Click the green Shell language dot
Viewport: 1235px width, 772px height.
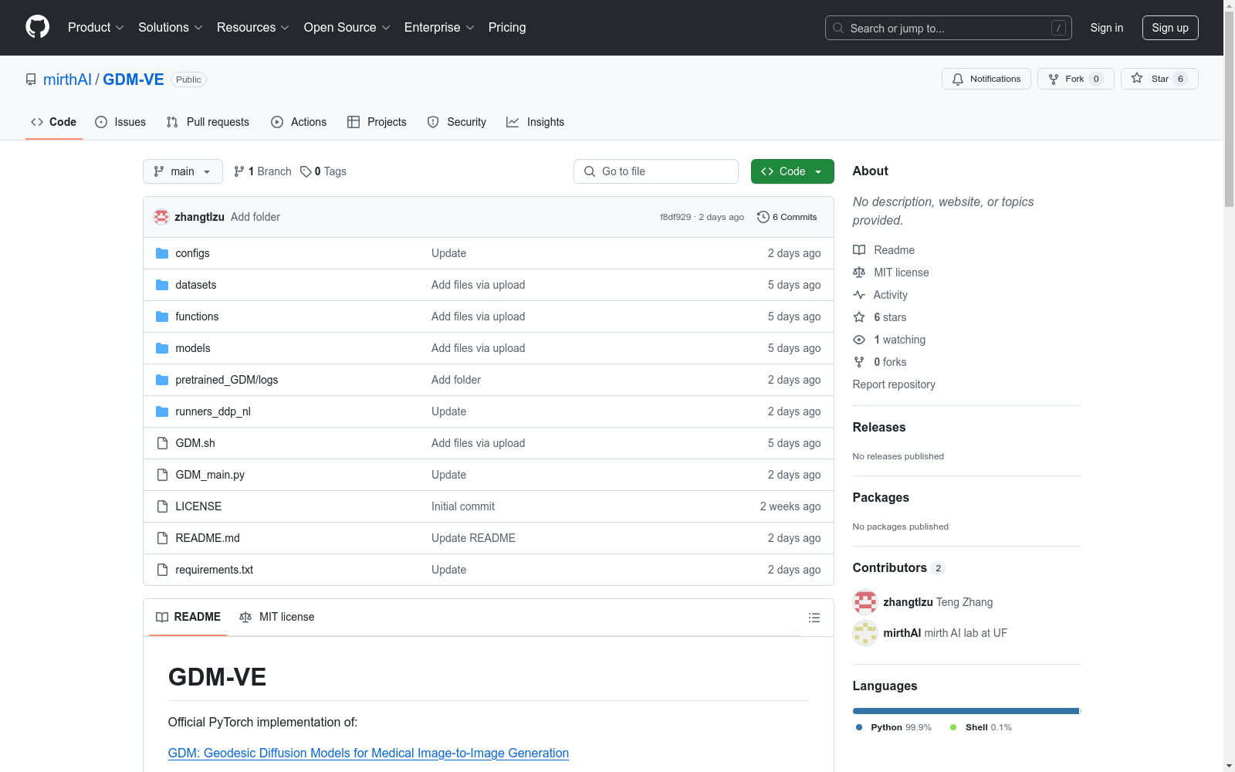pos(953,727)
